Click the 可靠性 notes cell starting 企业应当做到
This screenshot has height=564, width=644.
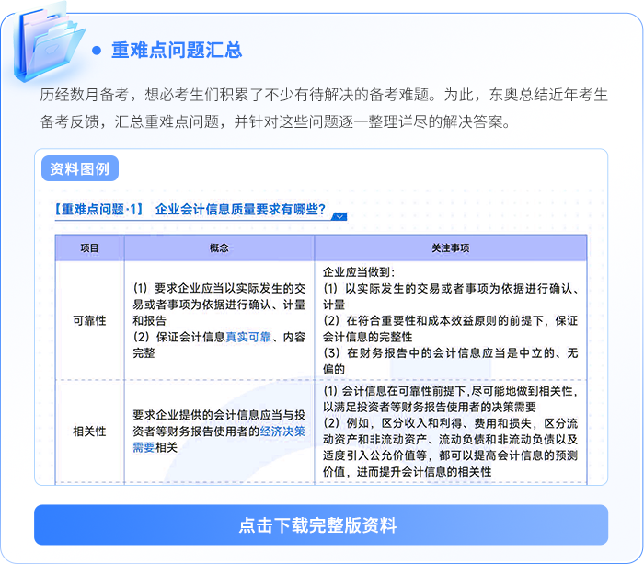point(450,320)
